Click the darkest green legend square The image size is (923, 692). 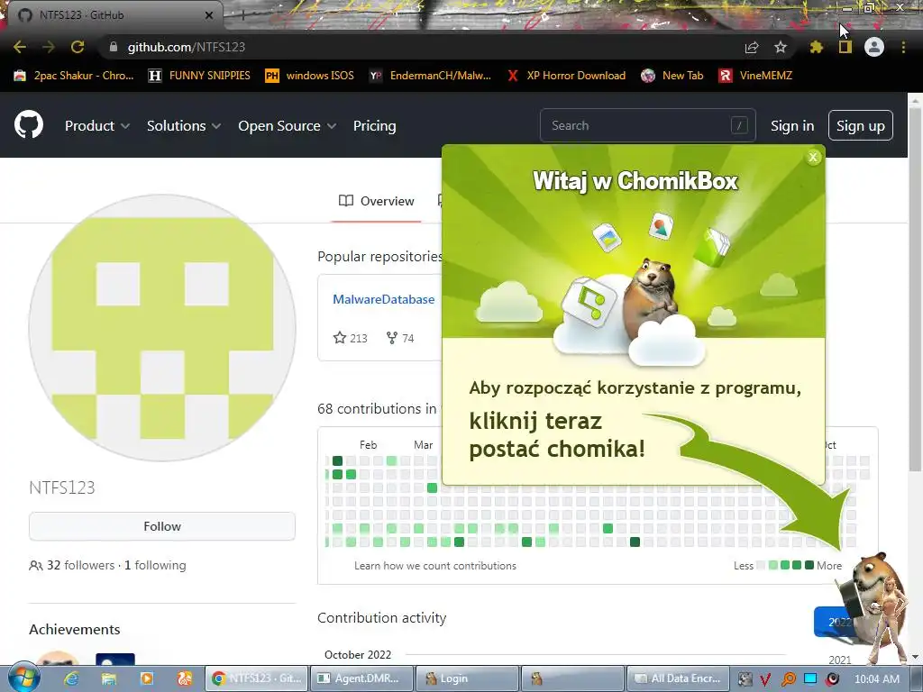click(x=809, y=565)
